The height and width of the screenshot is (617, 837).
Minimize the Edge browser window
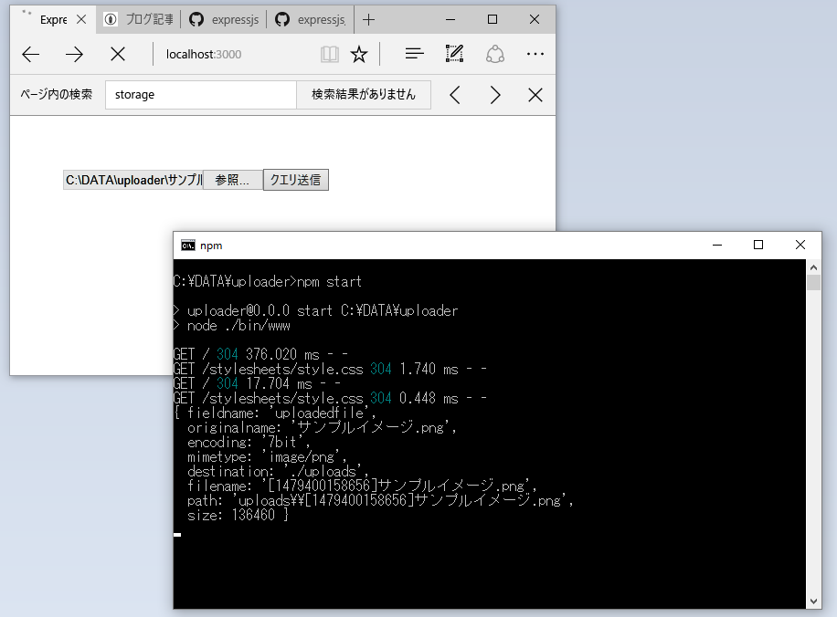[450, 20]
